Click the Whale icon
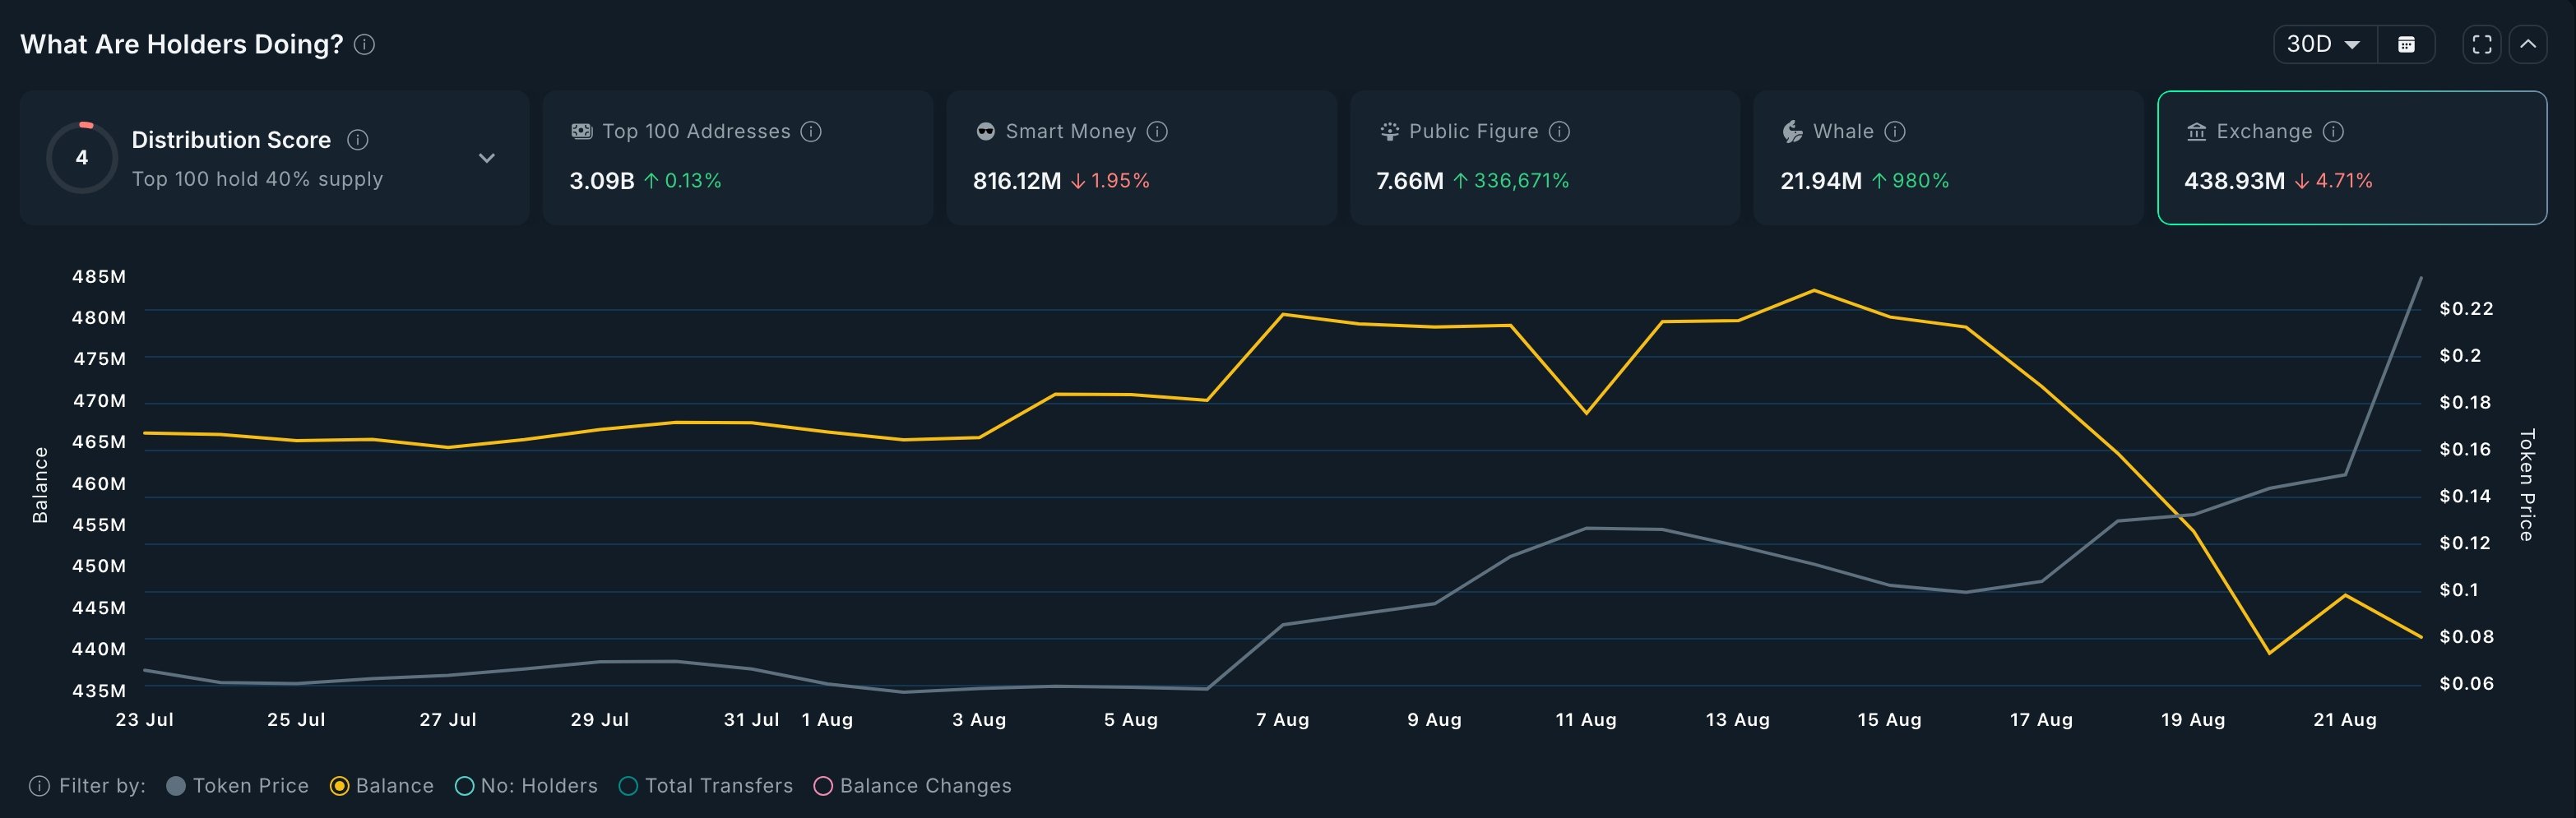 point(1792,131)
